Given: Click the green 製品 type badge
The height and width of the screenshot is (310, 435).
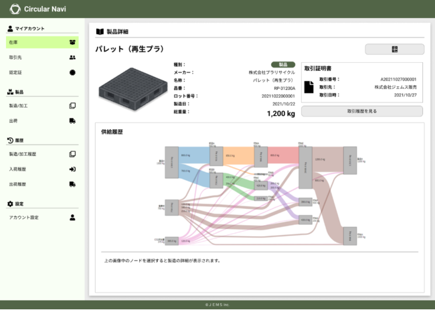Looking at the screenshot, I should (282, 64).
